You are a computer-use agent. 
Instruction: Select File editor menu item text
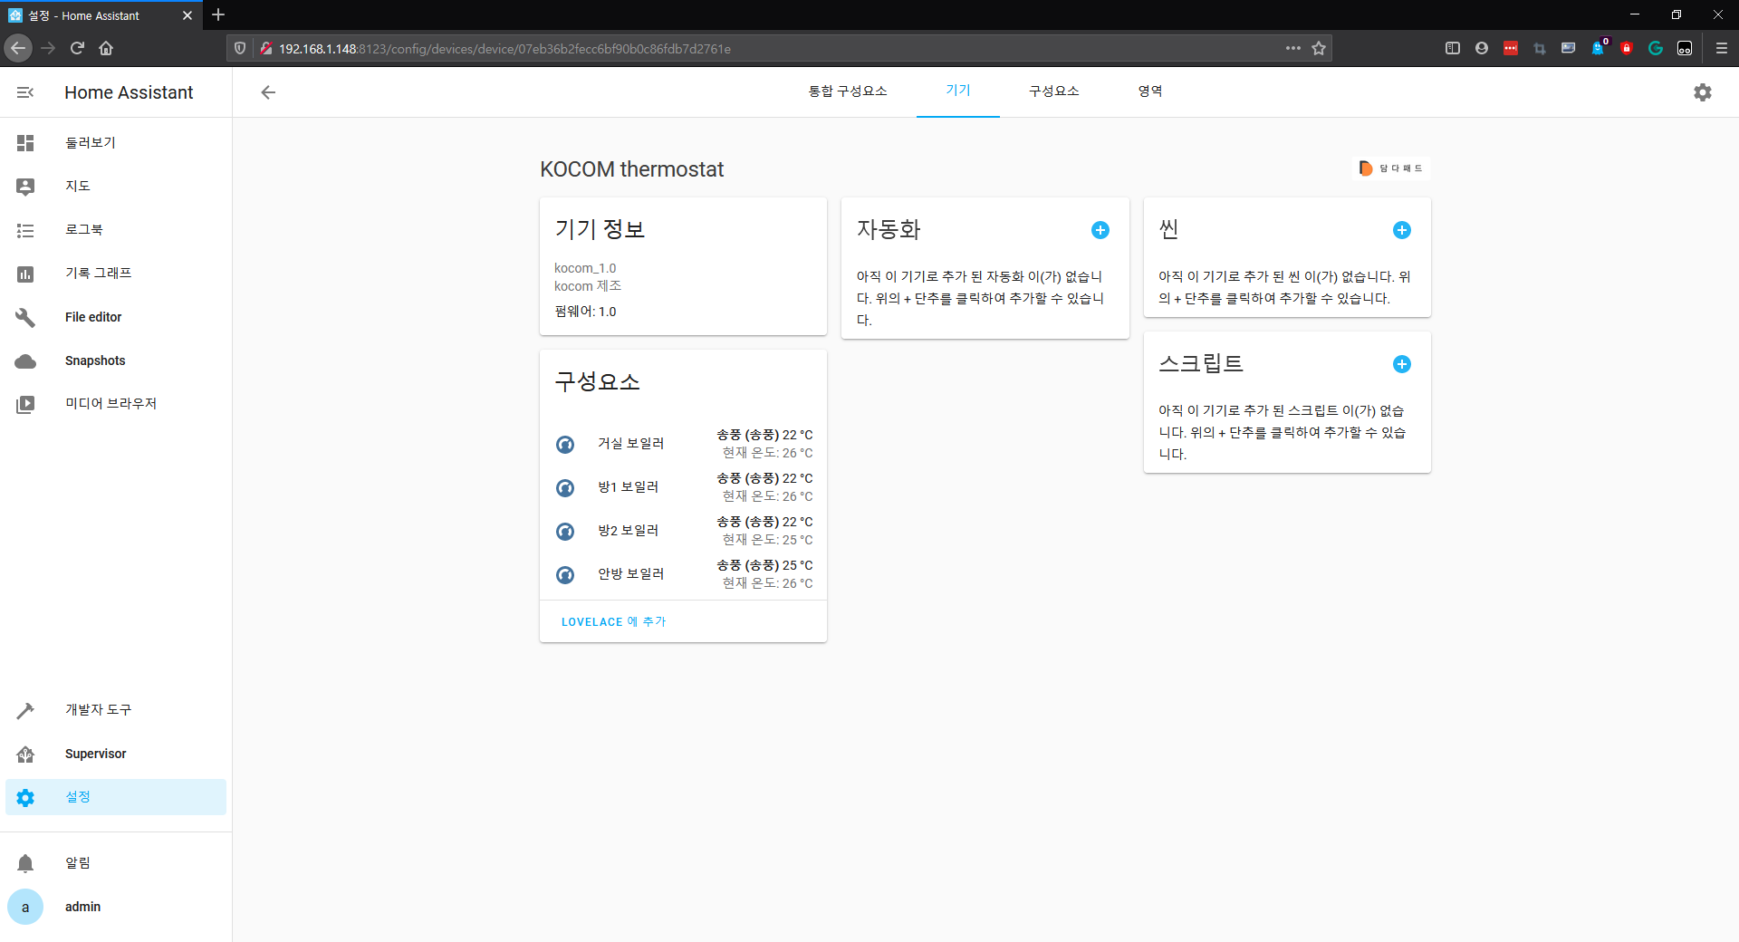[93, 317]
